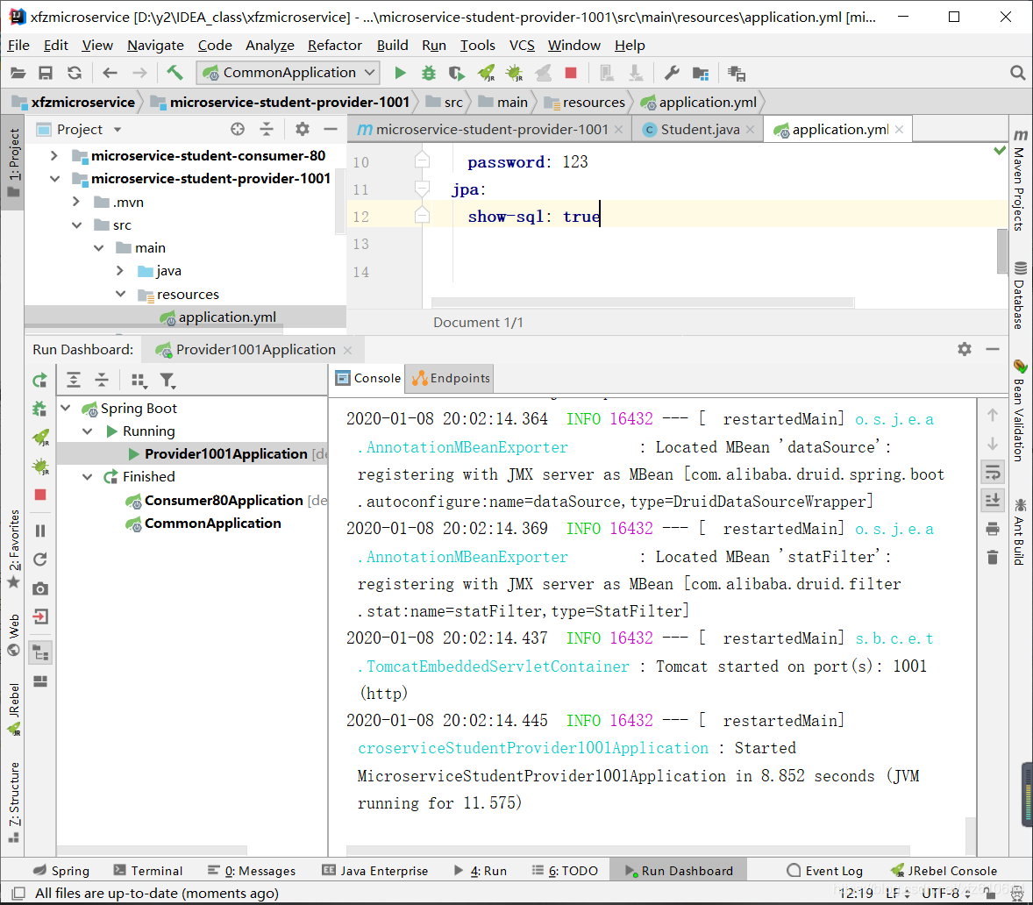Open the Database side panel

1020,296
